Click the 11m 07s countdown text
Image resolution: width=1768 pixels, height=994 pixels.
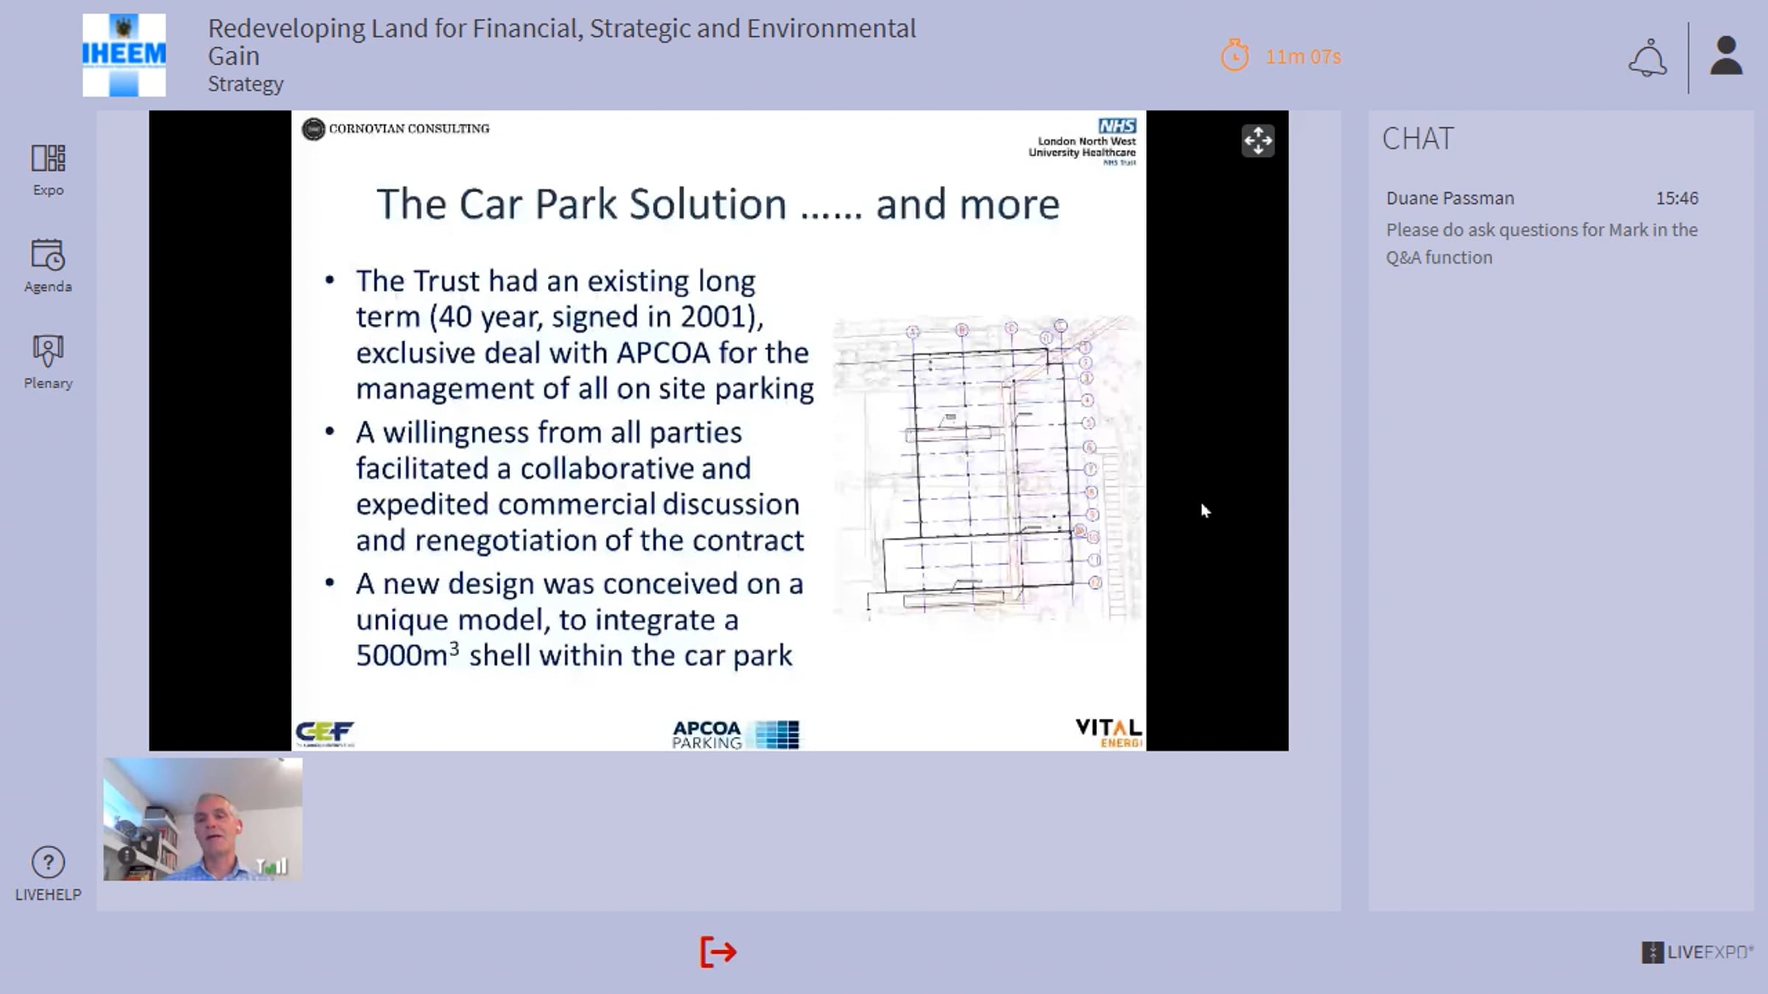(x=1302, y=57)
